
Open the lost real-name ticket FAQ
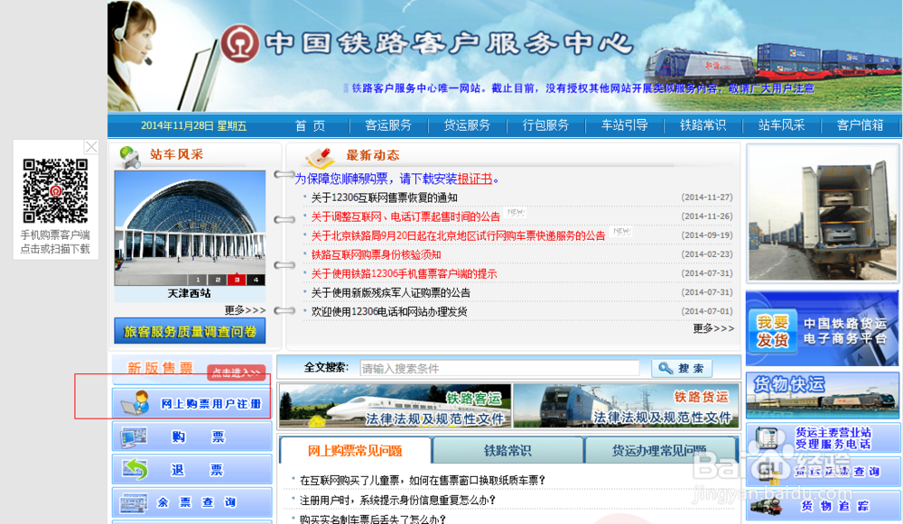point(373,519)
